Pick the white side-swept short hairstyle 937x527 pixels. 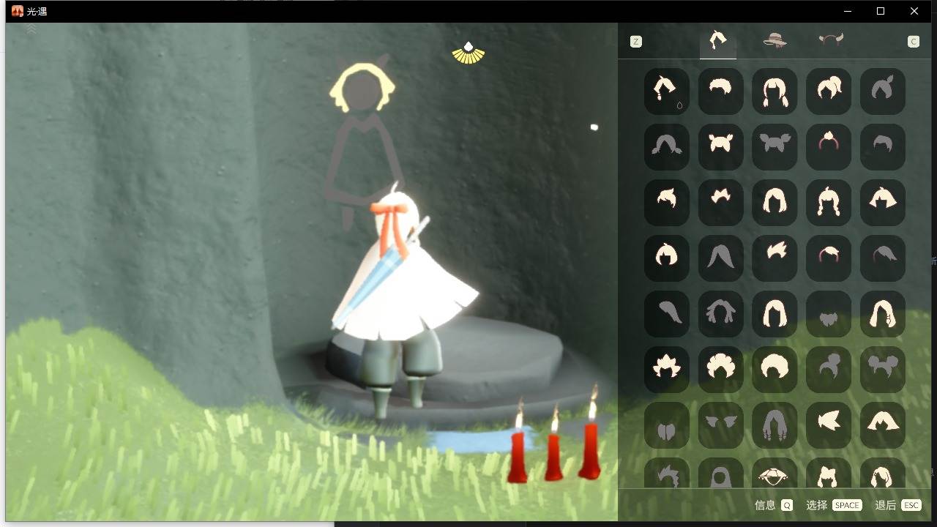667,203
